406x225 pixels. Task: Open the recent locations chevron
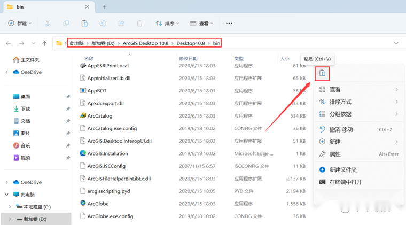click(x=34, y=43)
